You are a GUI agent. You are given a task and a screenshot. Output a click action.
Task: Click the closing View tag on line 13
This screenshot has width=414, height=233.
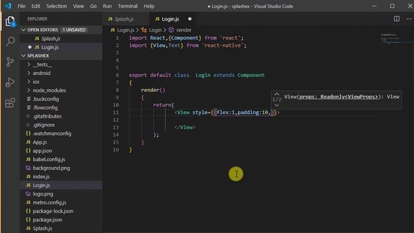point(185,128)
